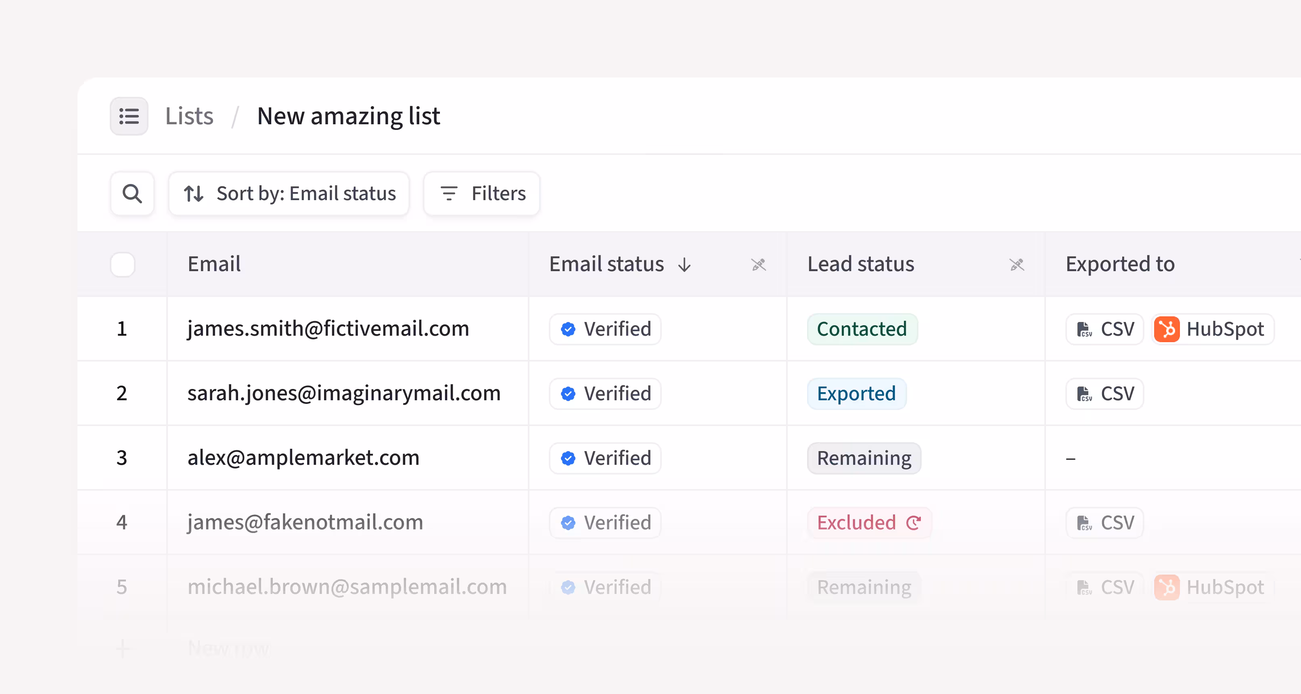Unpin the Email status column
1301x694 pixels.
pyautogui.click(x=759, y=265)
